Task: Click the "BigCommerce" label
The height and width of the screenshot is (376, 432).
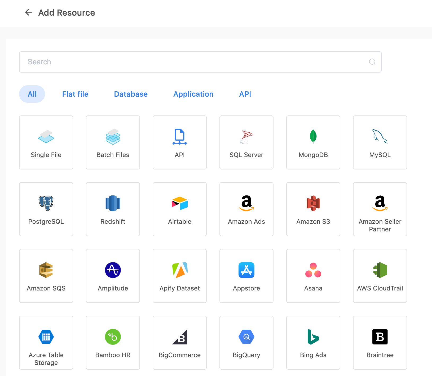Action: 180,355
